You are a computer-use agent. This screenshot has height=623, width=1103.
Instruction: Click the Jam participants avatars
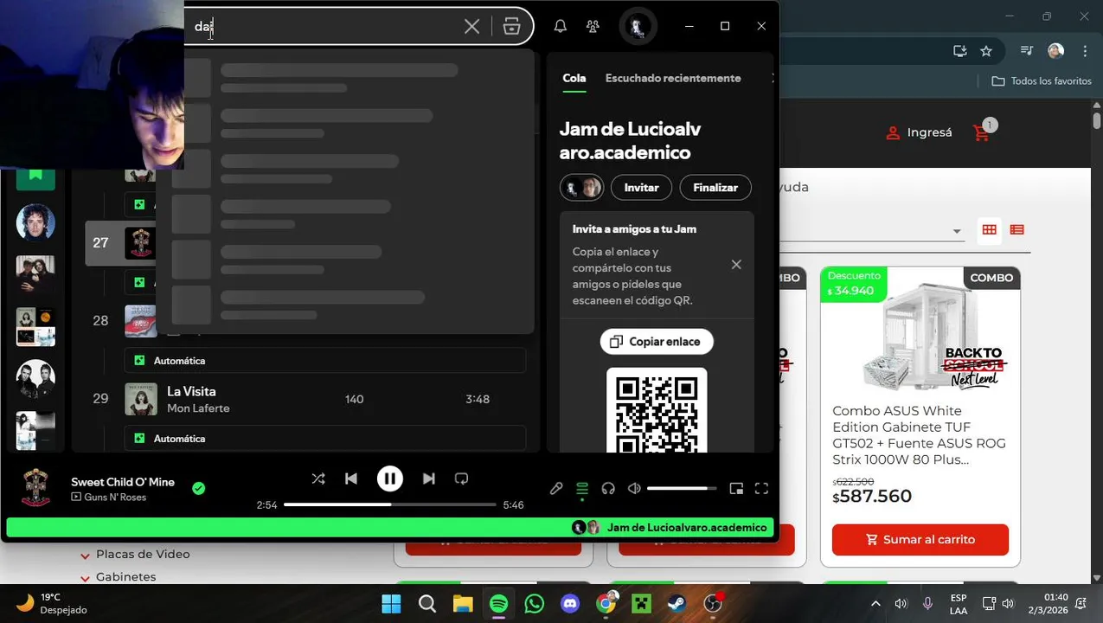click(581, 187)
